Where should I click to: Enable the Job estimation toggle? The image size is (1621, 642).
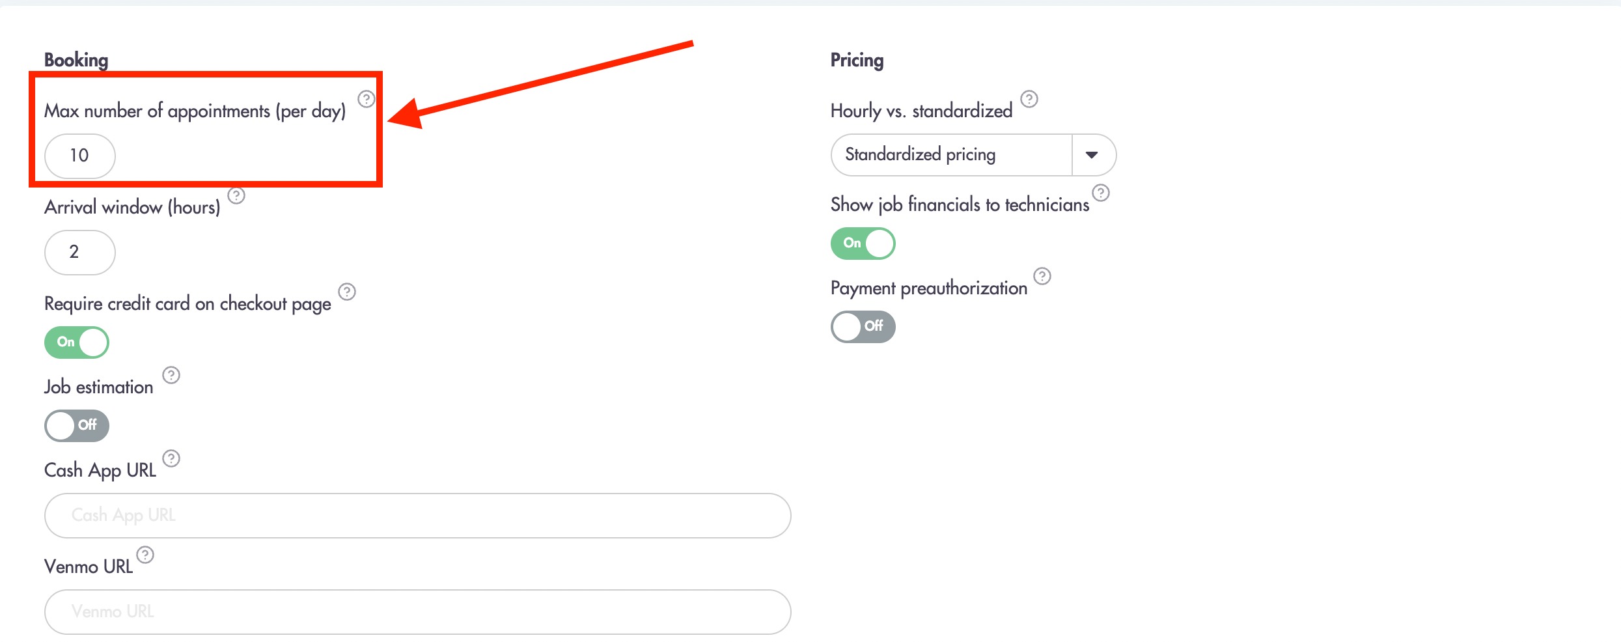77,426
